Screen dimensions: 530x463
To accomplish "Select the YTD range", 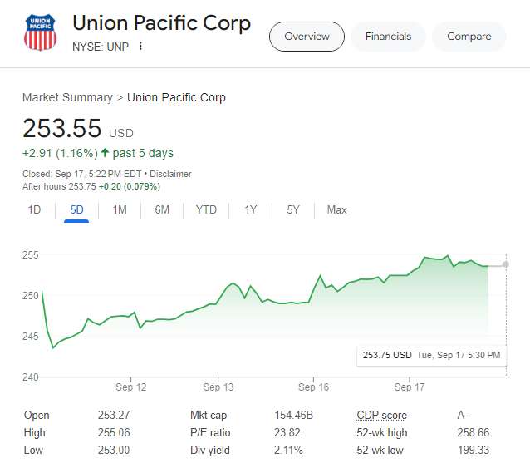I will [x=206, y=210].
